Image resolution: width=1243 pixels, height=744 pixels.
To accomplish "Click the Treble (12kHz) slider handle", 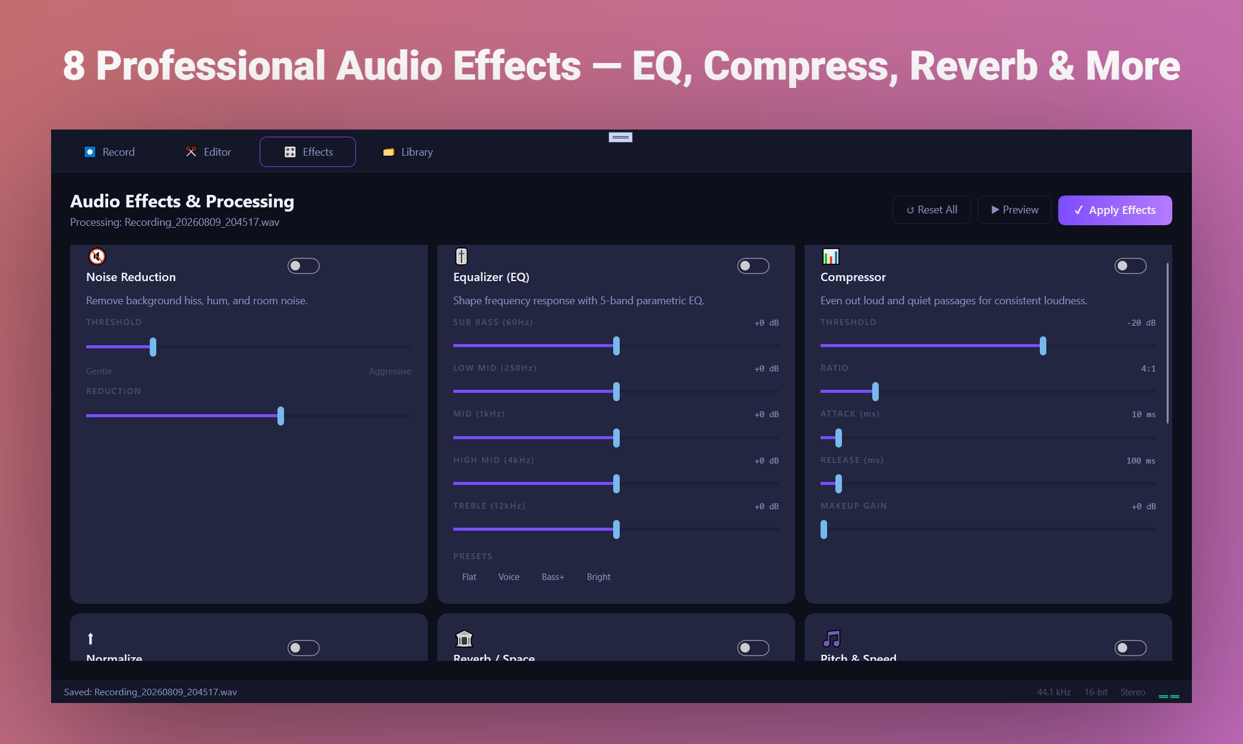I will coord(617,529).
